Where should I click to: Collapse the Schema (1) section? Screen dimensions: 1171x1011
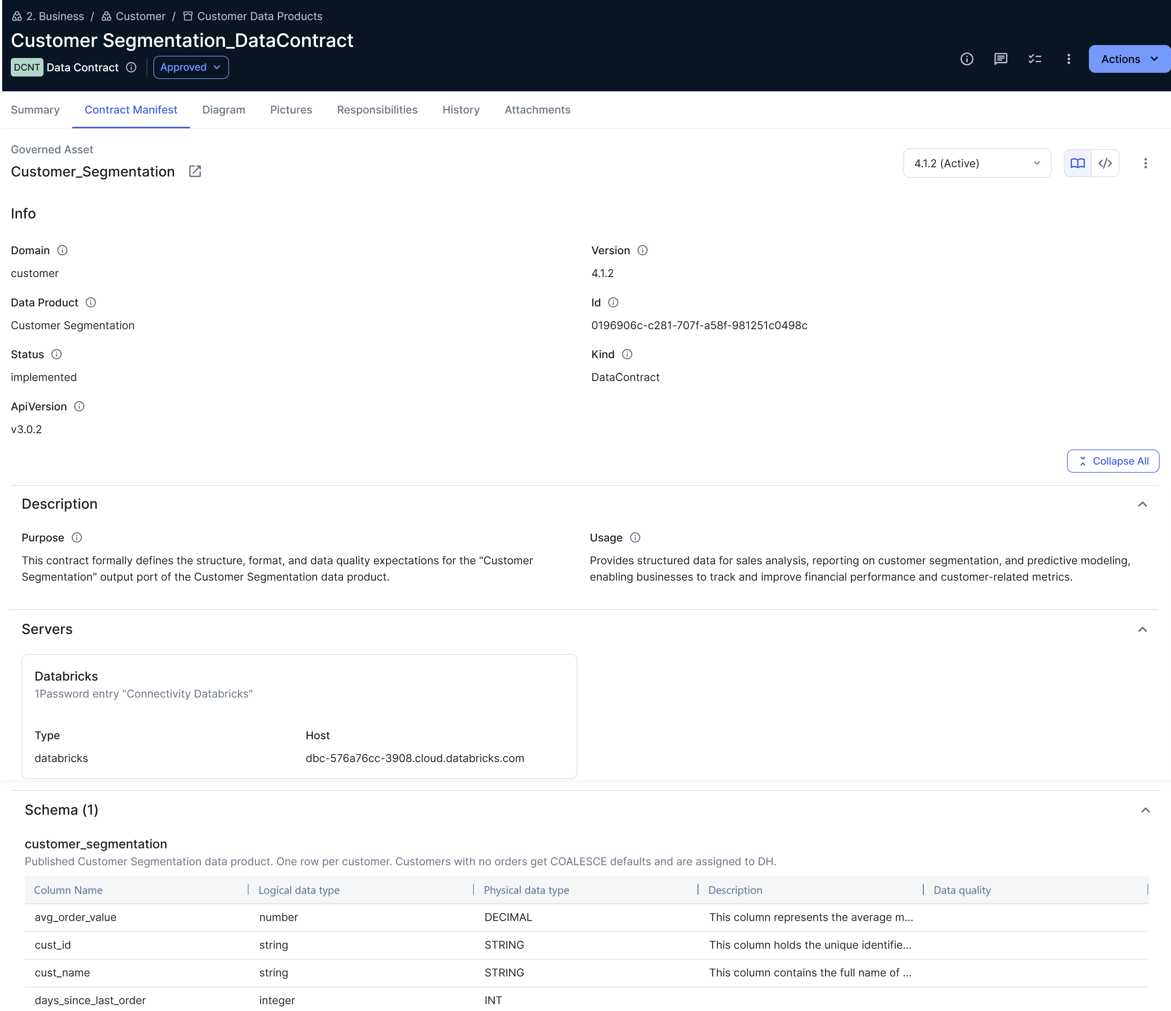1146,810
